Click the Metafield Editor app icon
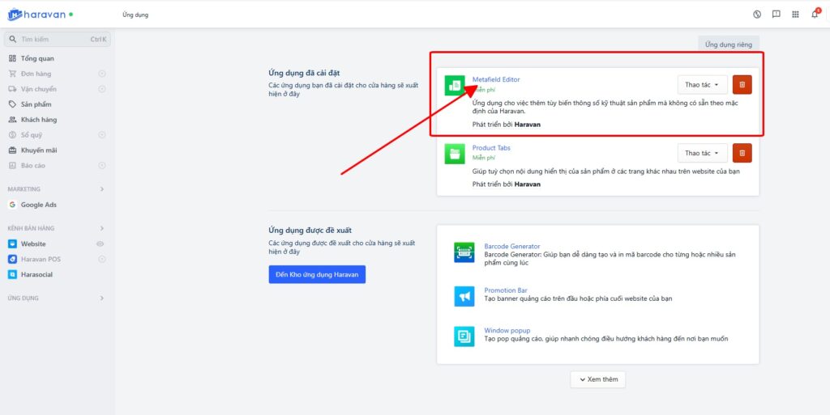 tap(455, 85)
